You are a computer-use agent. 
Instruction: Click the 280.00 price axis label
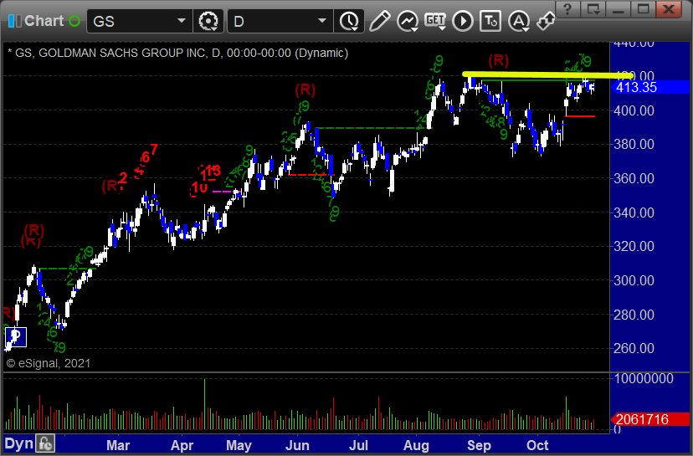pos(634,315)
